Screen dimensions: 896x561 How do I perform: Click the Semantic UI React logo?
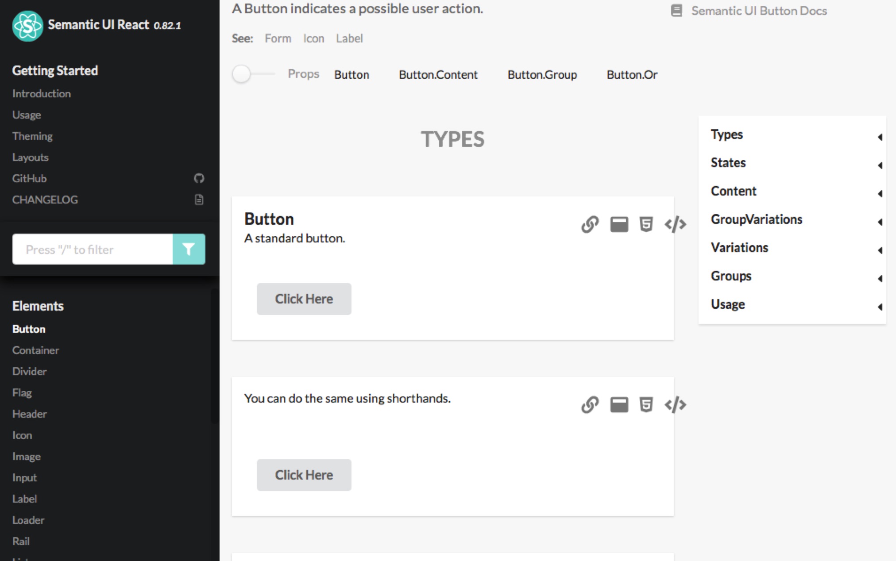click(27, 26)
